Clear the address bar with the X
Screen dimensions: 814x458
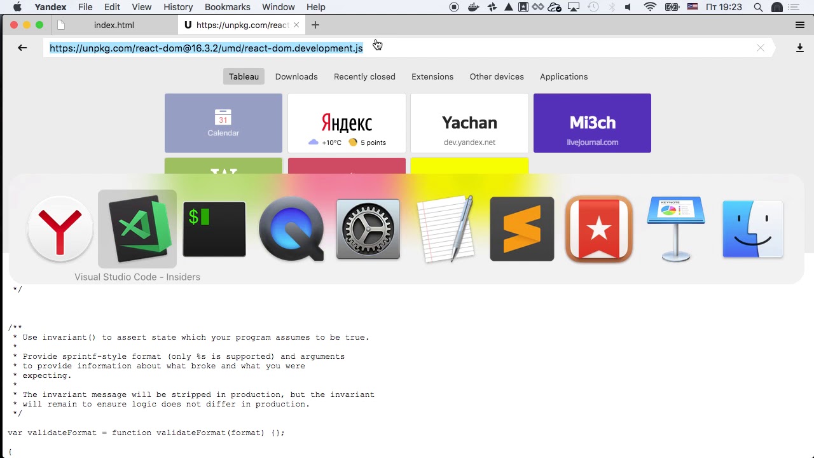[760, 48]
